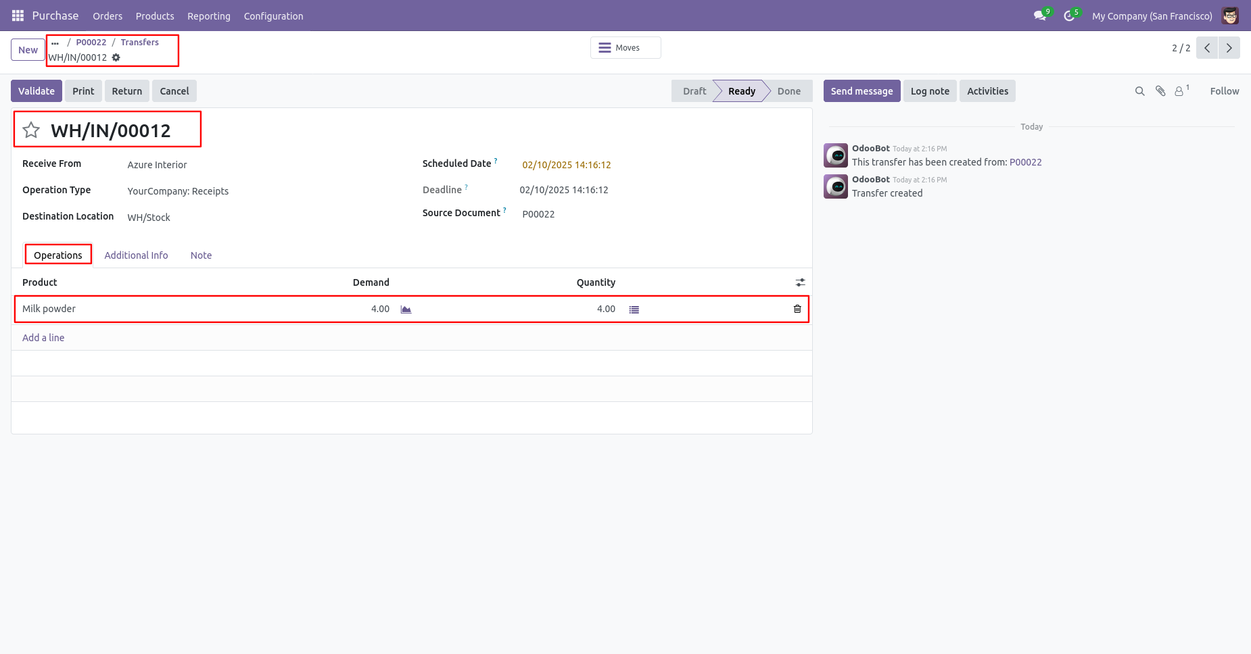
Task: Toggle Follow on this transfer
Action: point(1224,91)
